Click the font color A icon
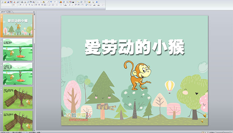This screenshot has height=133, width=233. tap(65, 5)
